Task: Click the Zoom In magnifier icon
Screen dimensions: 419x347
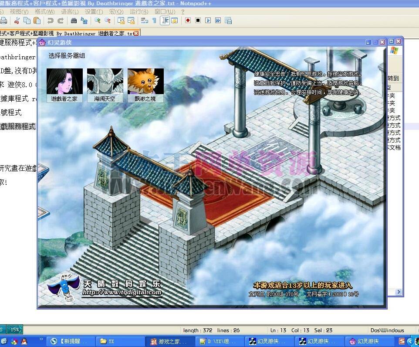Action: pyautogui.click(x=98, y=20)
